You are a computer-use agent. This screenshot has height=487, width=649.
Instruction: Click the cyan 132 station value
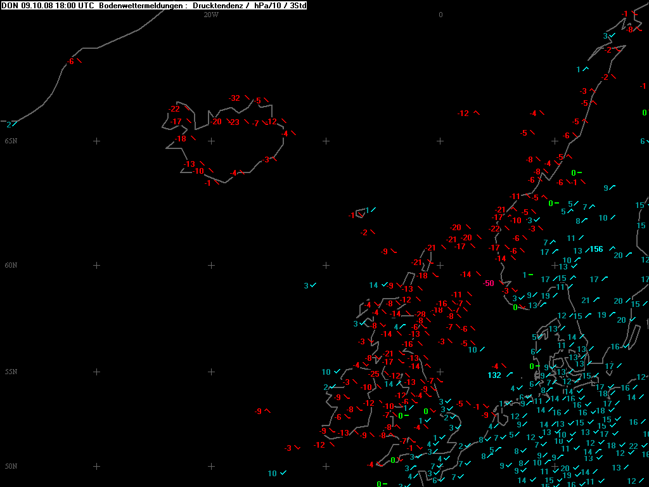(494, 375)
